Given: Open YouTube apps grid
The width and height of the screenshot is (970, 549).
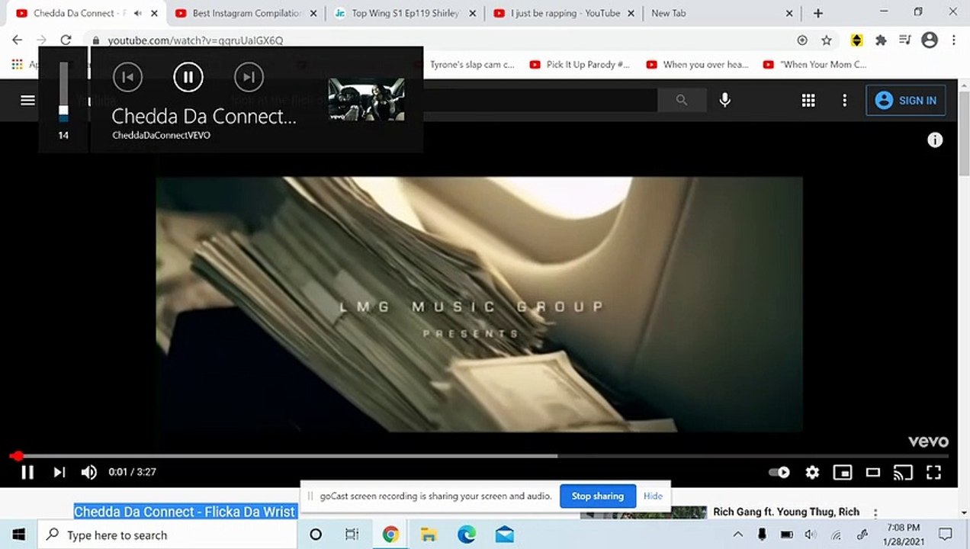Looking at the screenshot, I should [808, 101].
